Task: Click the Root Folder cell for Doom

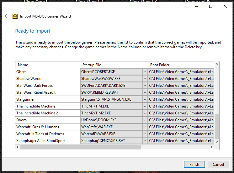Action: (x=181, y=120)
